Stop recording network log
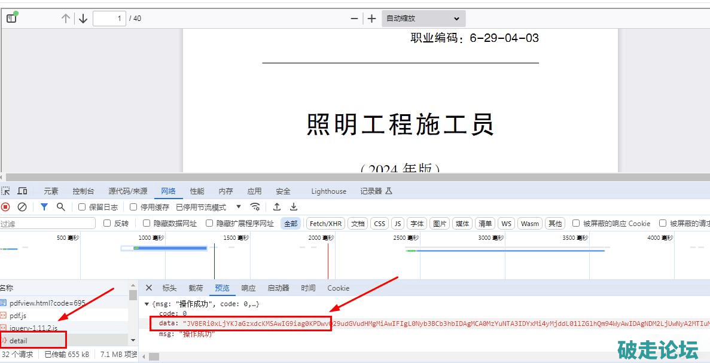 (5, 207)
